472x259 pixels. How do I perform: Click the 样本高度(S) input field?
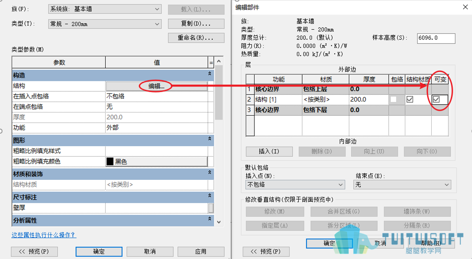[436, 38]
